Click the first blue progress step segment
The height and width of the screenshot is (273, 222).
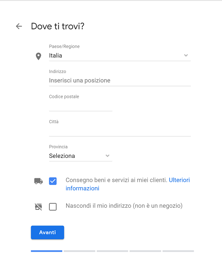pyautogui.click(x=47, y=251)
